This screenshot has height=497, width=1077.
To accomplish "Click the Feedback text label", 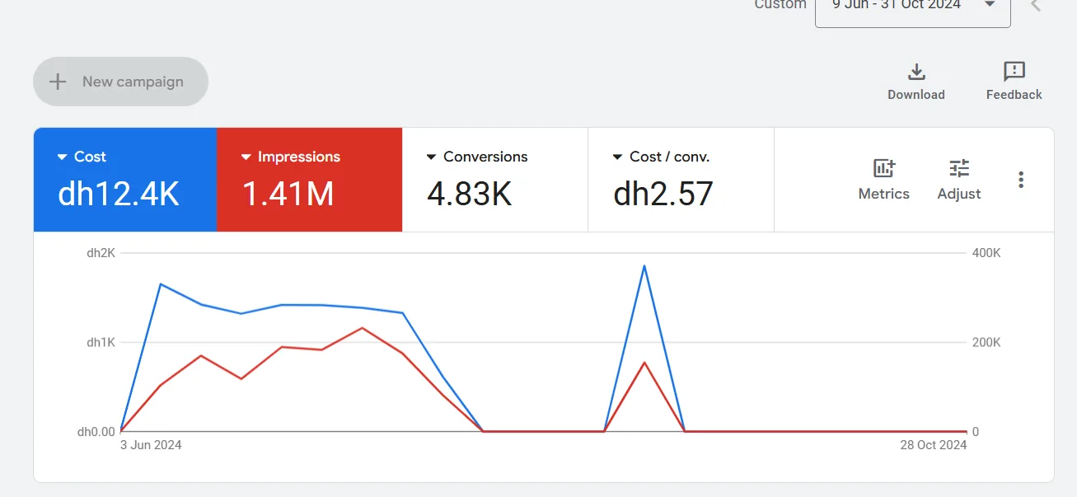I will [x=1014, y=95].
